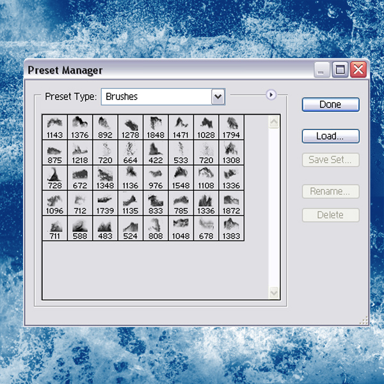Click the Load... button
The width and height of the screenshot is (384, 384).
331,136
